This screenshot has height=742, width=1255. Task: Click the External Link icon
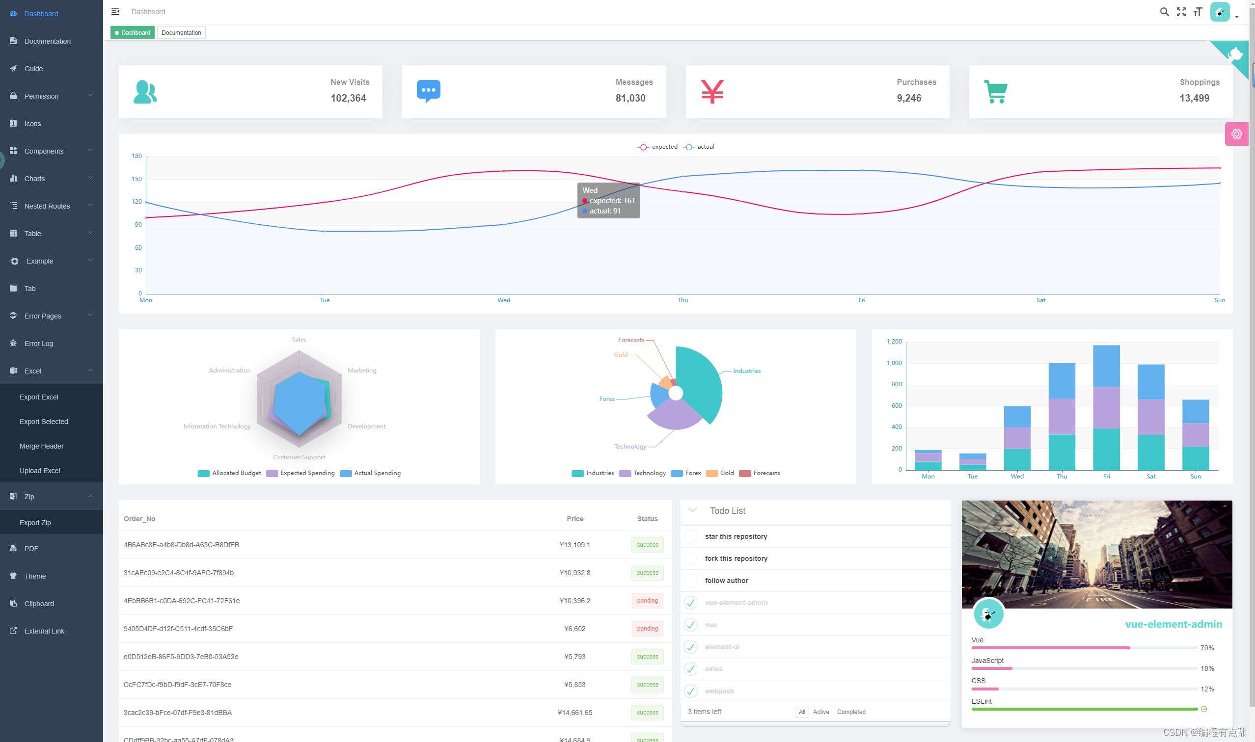tap(14, 631)
